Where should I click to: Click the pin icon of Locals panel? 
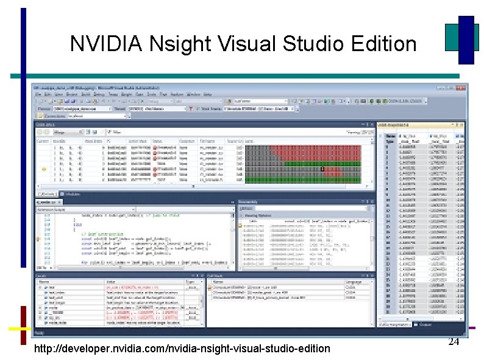198,276
